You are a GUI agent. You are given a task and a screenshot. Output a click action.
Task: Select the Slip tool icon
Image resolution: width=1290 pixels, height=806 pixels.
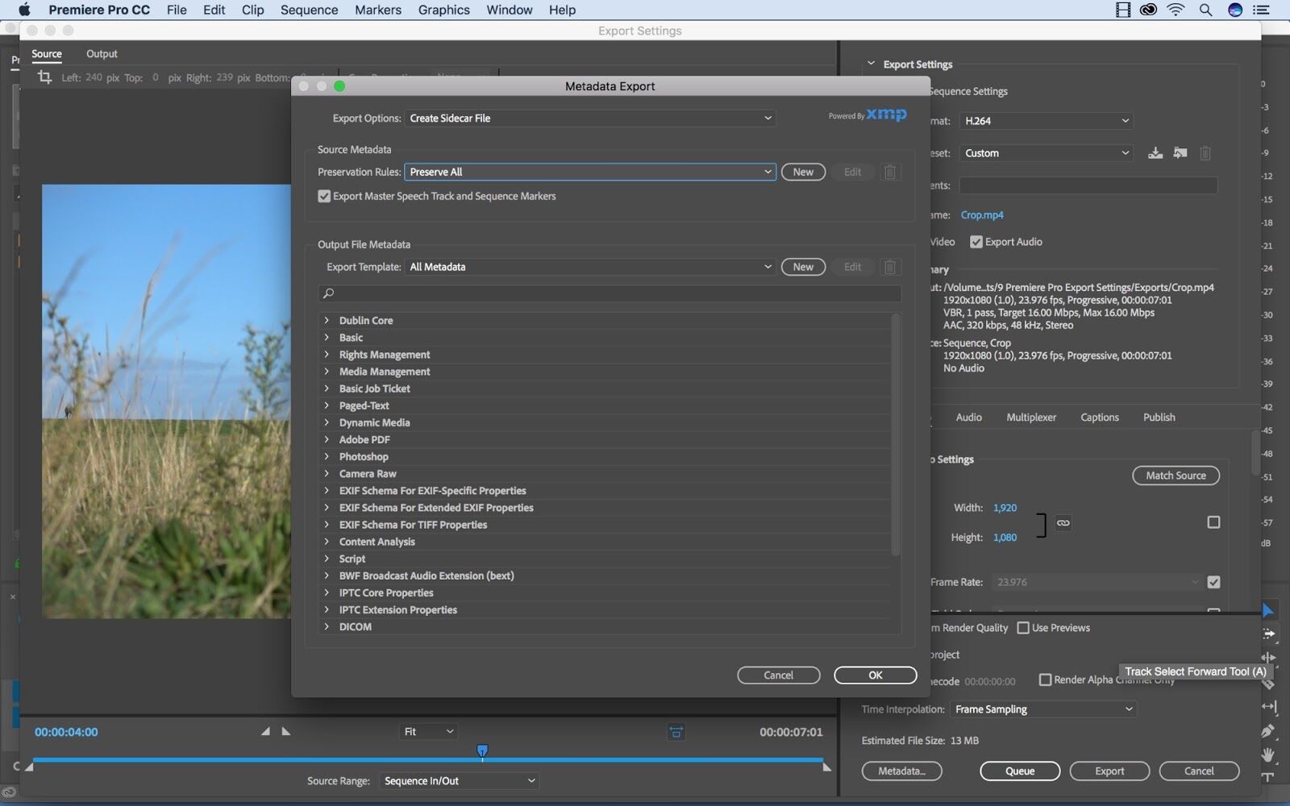[1269, 707]
